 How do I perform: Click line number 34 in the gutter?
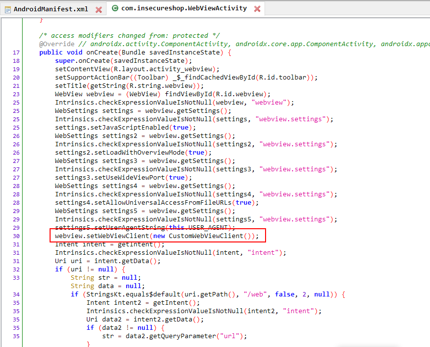(16, 294)
